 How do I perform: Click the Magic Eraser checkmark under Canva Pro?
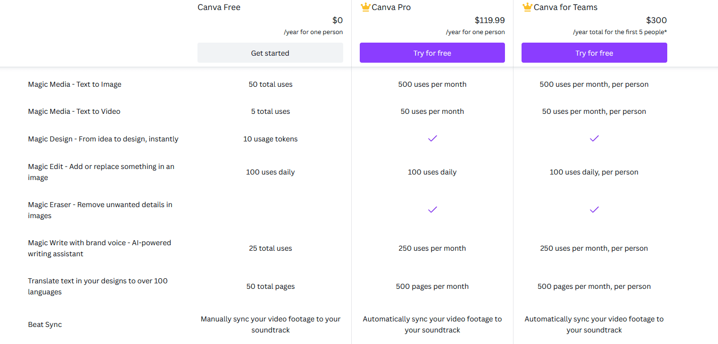coord(432,210)
